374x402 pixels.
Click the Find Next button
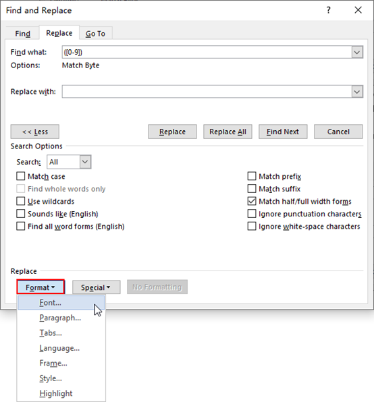283,132
